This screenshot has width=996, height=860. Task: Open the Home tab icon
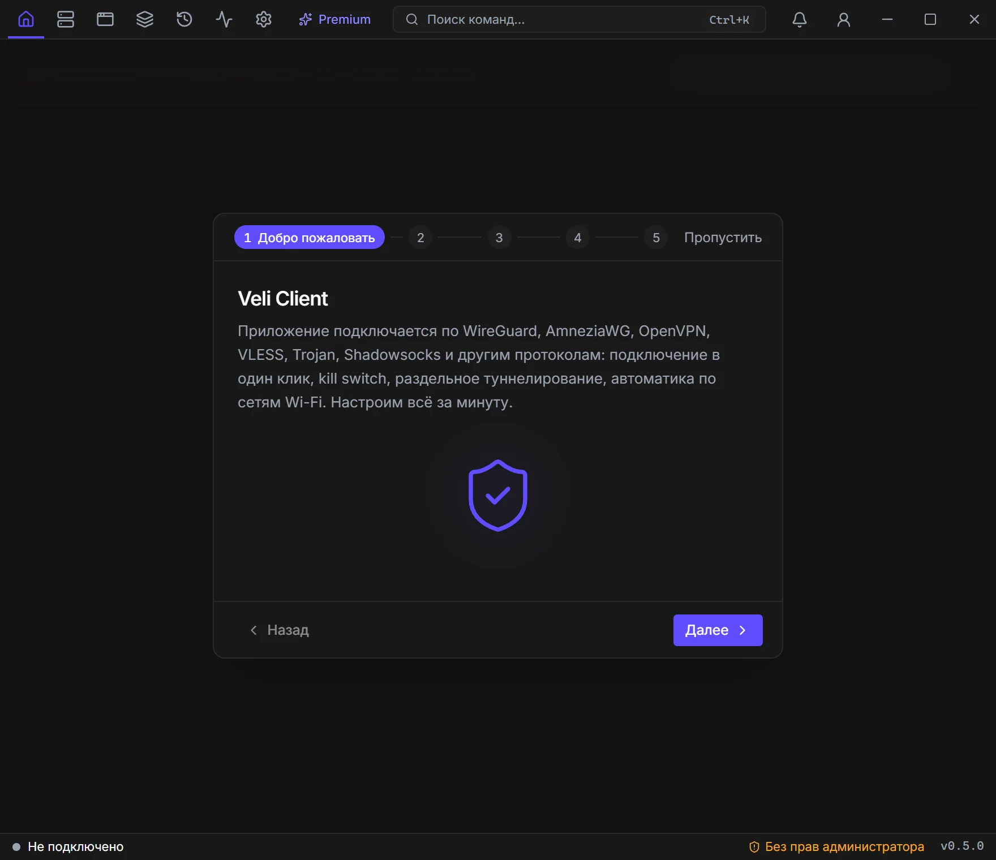(26, 19)
